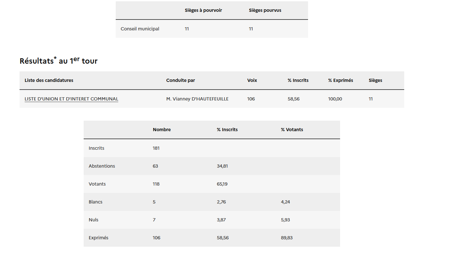Select the Inscrits count of 181

pos(156,148)
